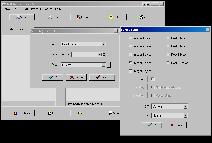Click the Select process label
Image resolution: width=212 pixels, height=143 pixels.
(17, 29)
